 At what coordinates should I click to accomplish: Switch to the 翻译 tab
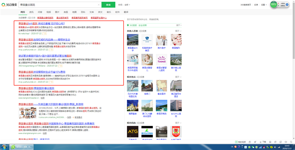pos(126,12)
